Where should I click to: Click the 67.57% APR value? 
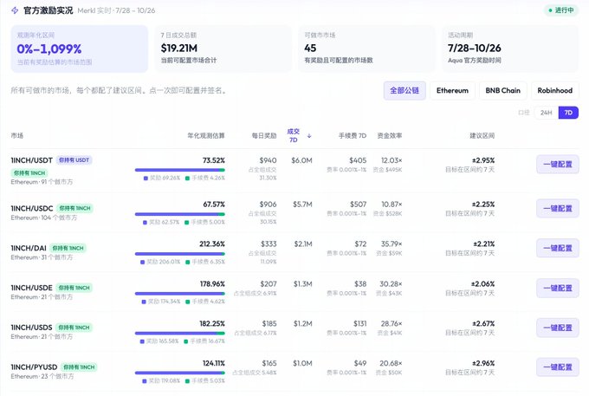point(214,204)
